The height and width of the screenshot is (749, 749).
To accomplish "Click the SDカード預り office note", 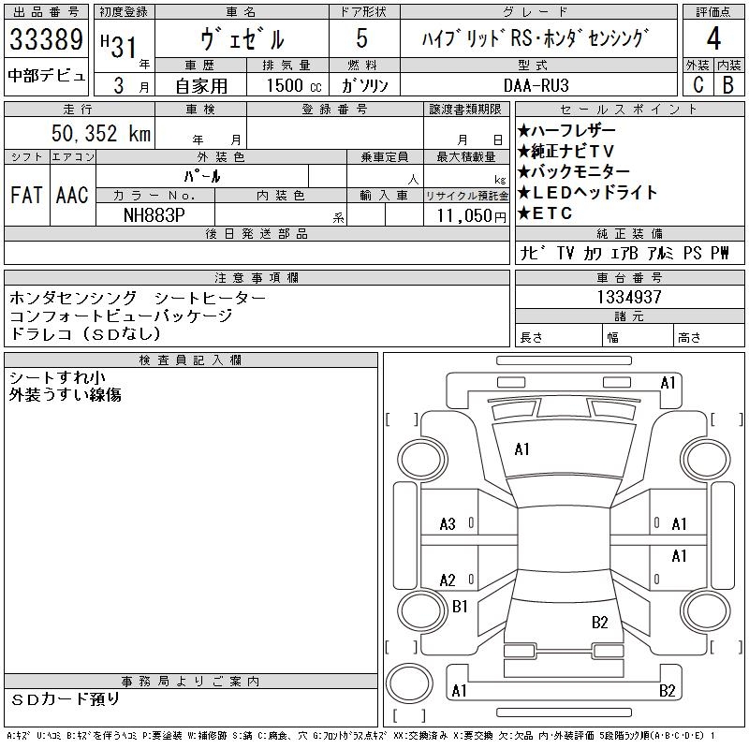I will coord(66,698).
